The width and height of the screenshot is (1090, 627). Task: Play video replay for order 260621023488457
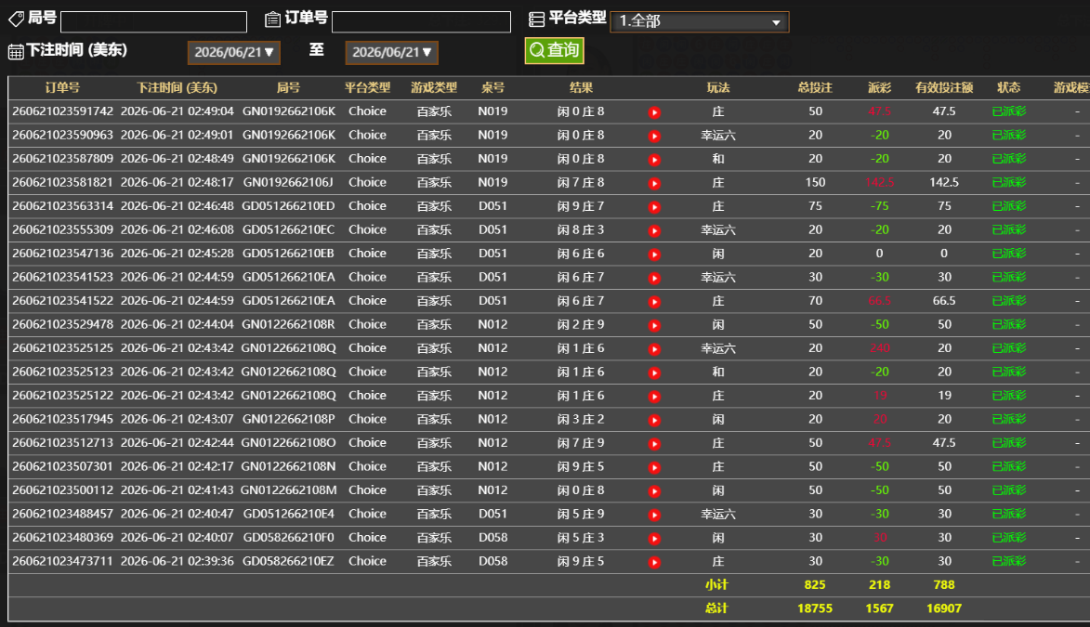(654, 515)
